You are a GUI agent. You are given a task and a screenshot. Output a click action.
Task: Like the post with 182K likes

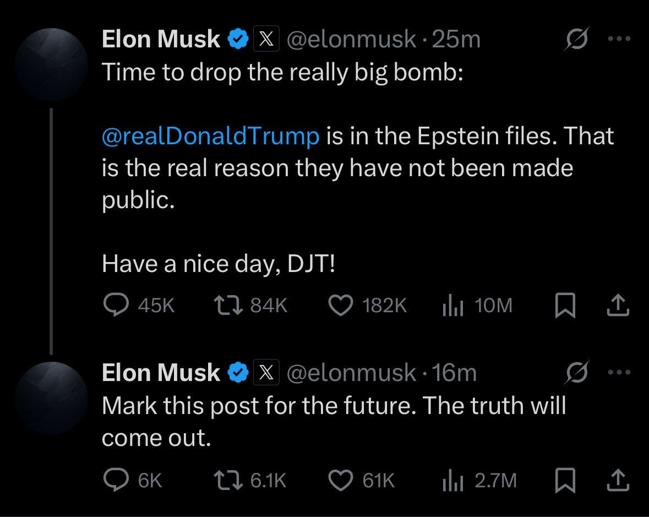pos(340,305)
